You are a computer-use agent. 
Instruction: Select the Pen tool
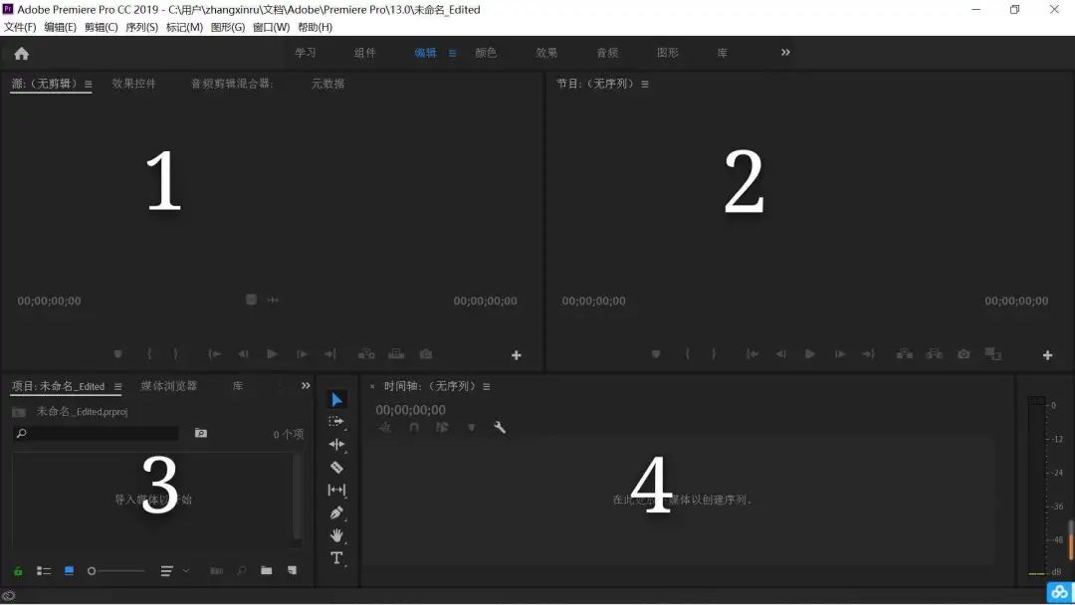pos(336,512)
